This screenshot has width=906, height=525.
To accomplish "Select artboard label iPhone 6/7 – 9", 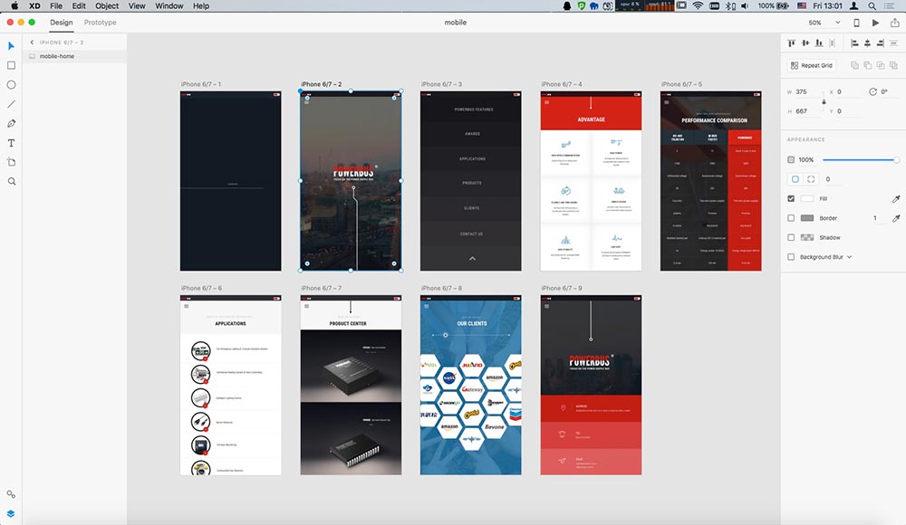I will pyautogui.click(x=562, y=288).
